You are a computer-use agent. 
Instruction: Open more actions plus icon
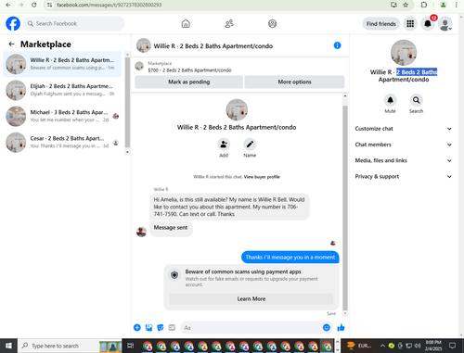tap(137, 328)
